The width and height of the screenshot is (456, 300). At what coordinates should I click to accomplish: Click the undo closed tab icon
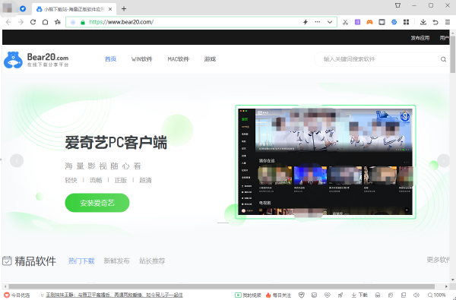pyautogui.click(x=435, y=22)
